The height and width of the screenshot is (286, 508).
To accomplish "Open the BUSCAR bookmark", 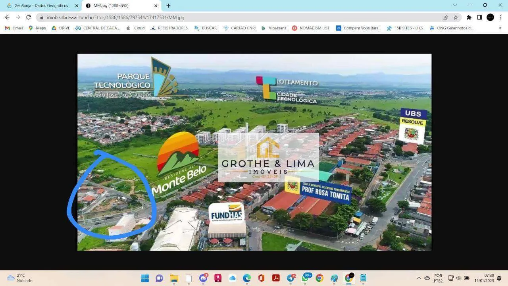I will (x=206, y=28).
